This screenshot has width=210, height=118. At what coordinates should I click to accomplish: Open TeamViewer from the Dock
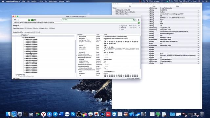(114, 114)
